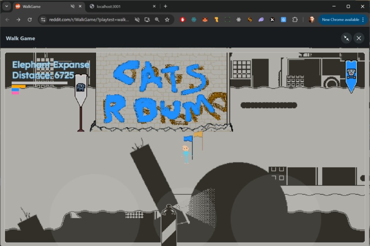Close the localhost:3001 tab
Viewport: 370px width, 246px height.
coord(154,6)
